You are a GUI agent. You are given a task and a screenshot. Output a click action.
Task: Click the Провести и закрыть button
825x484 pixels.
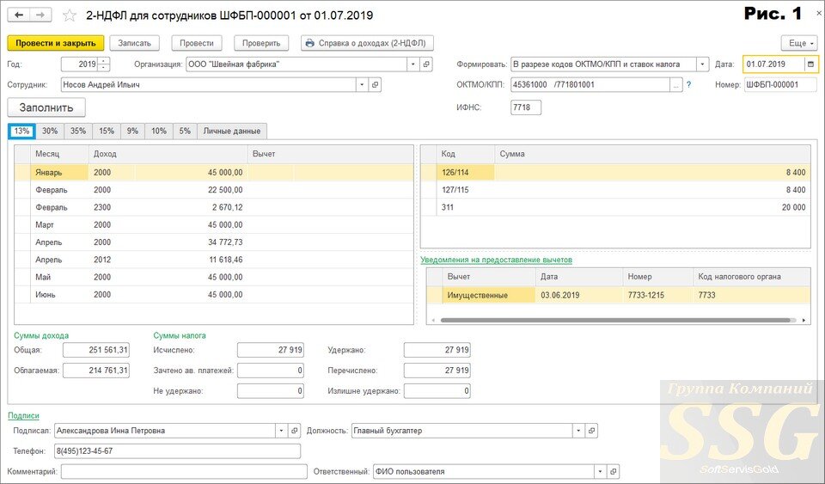[x=56, y=43]
